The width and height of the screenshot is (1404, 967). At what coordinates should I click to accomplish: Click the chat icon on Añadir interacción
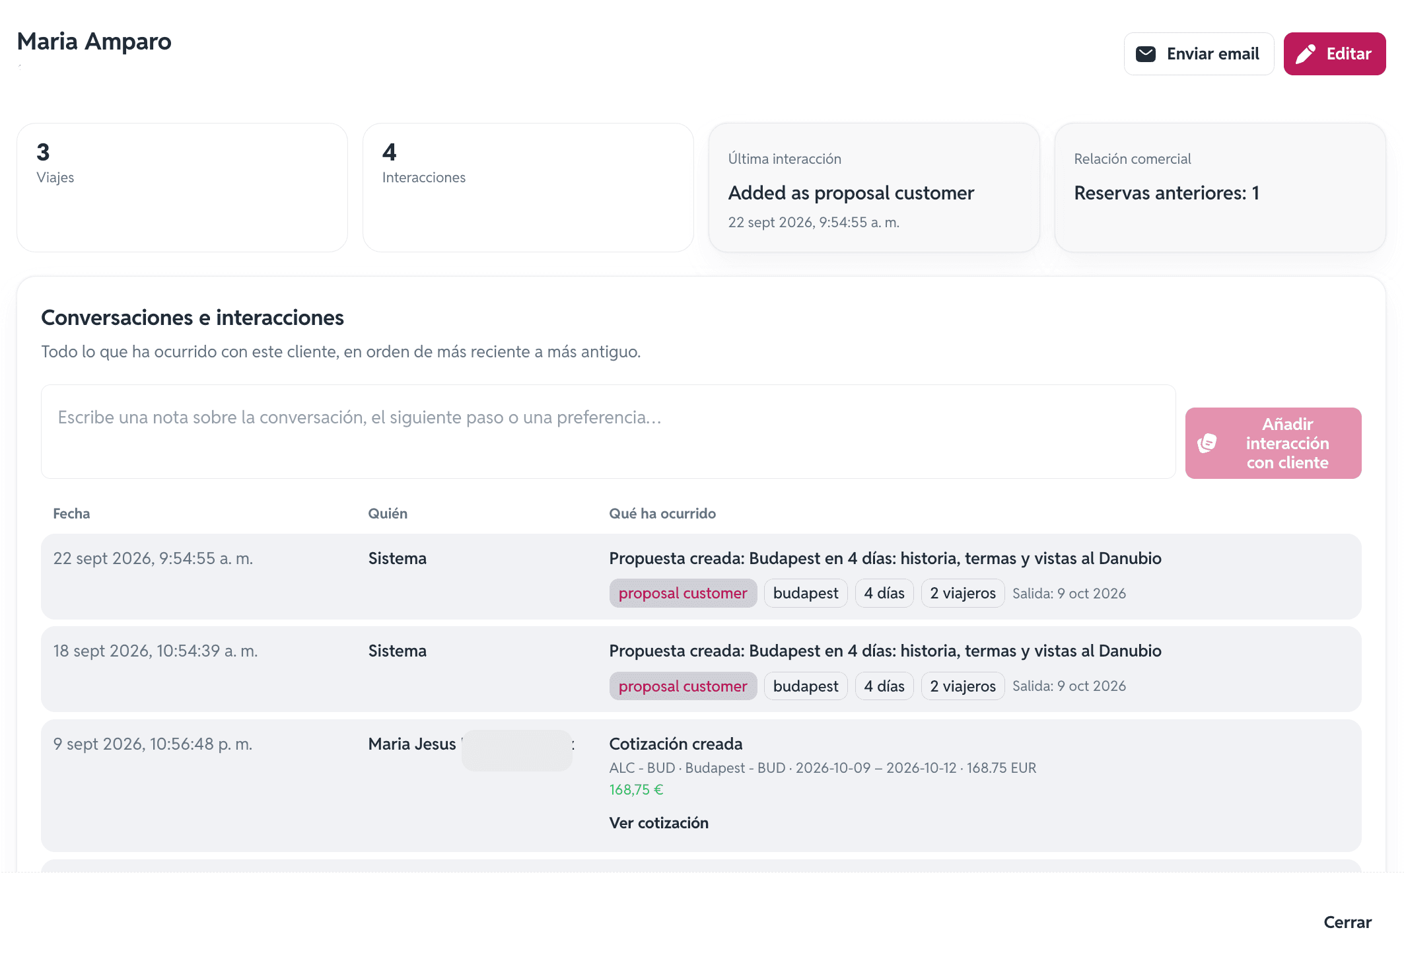point(1207,443)
